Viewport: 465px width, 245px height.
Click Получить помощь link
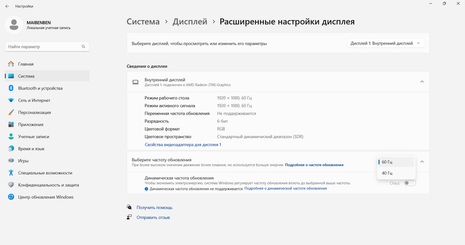click(154, 207)
